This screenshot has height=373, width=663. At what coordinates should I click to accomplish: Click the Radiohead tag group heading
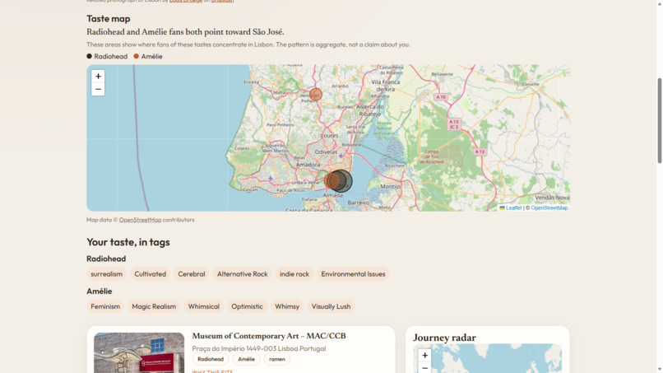106,259
